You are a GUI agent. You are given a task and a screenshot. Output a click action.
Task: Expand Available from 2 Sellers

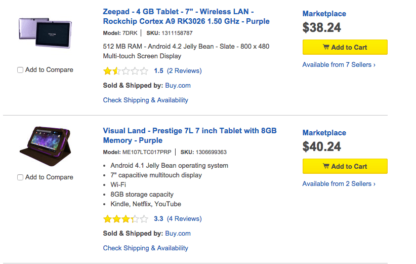tap(339, 184)
